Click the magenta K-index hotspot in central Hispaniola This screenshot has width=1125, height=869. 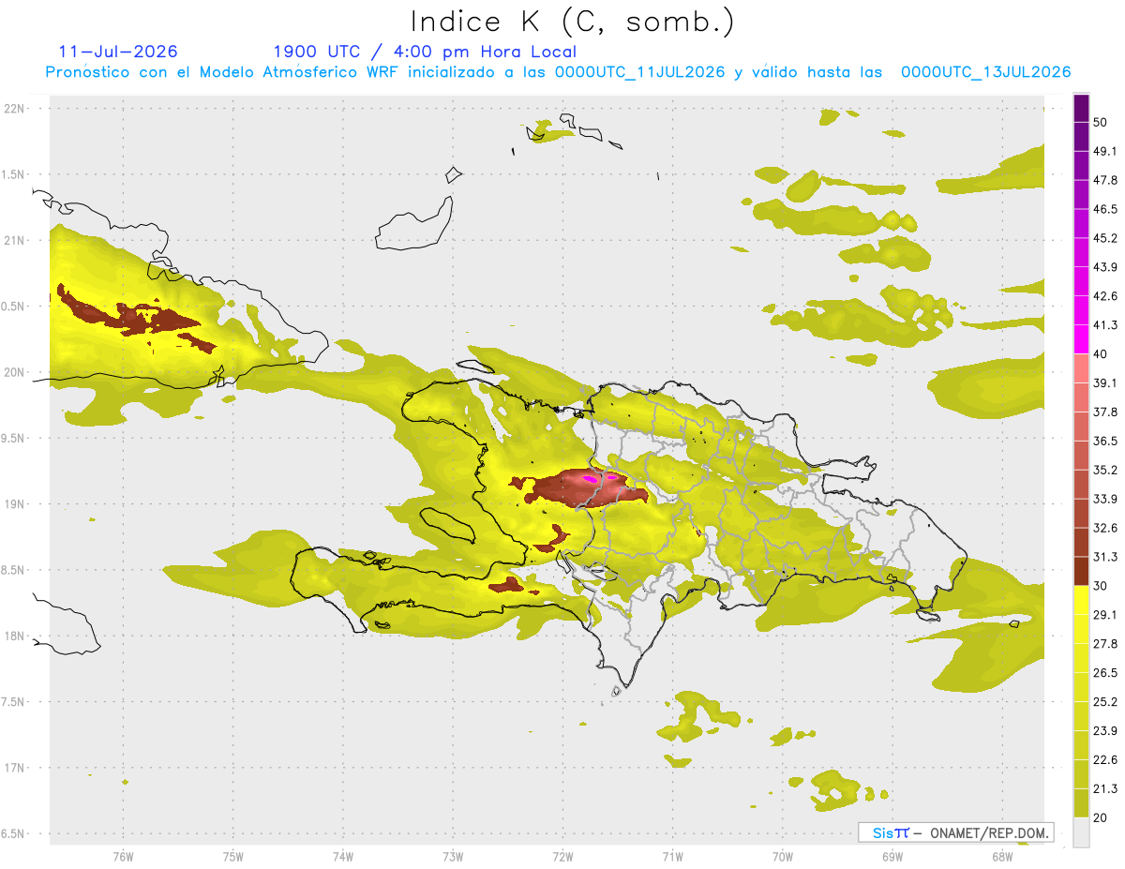tap(590, 478)
